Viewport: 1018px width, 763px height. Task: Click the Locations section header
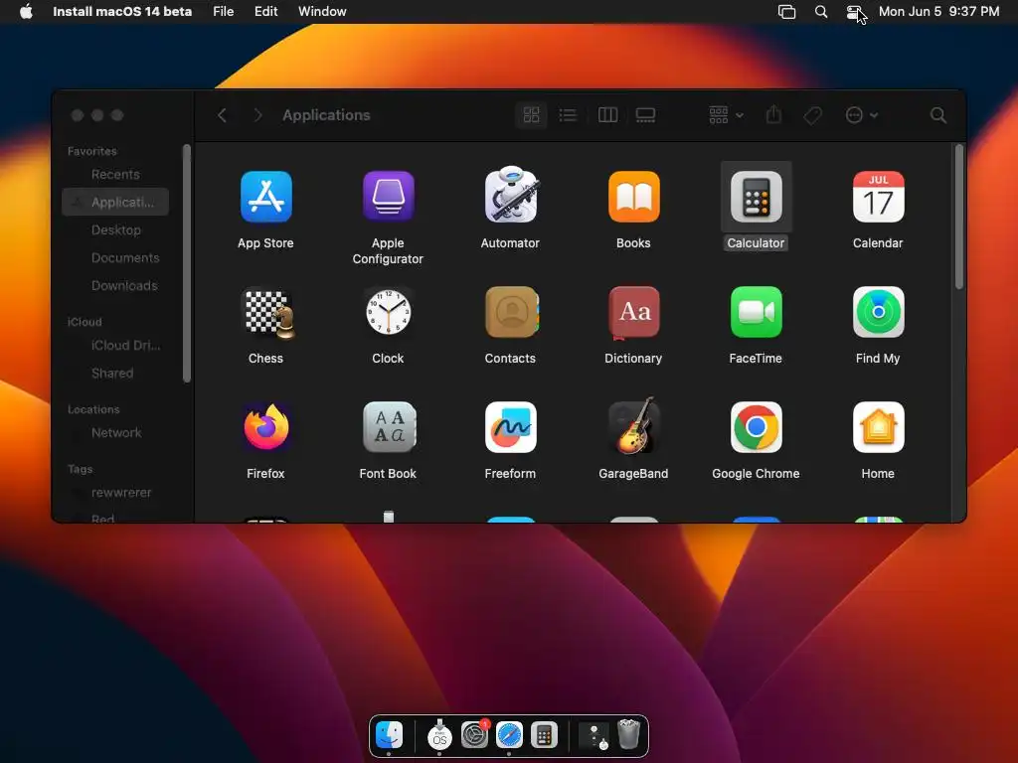coord(93,409)
